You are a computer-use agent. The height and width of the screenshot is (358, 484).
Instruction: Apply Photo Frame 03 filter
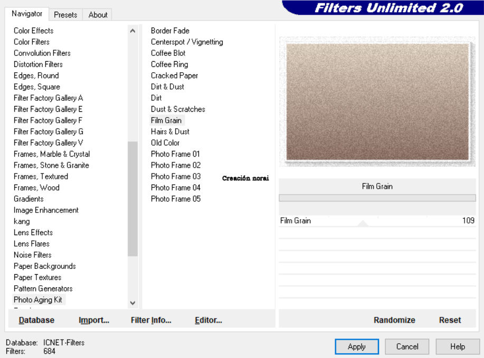point(176,177)
